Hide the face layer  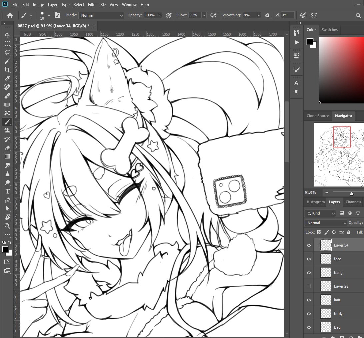pyautogui.click(x=309, y=259)
